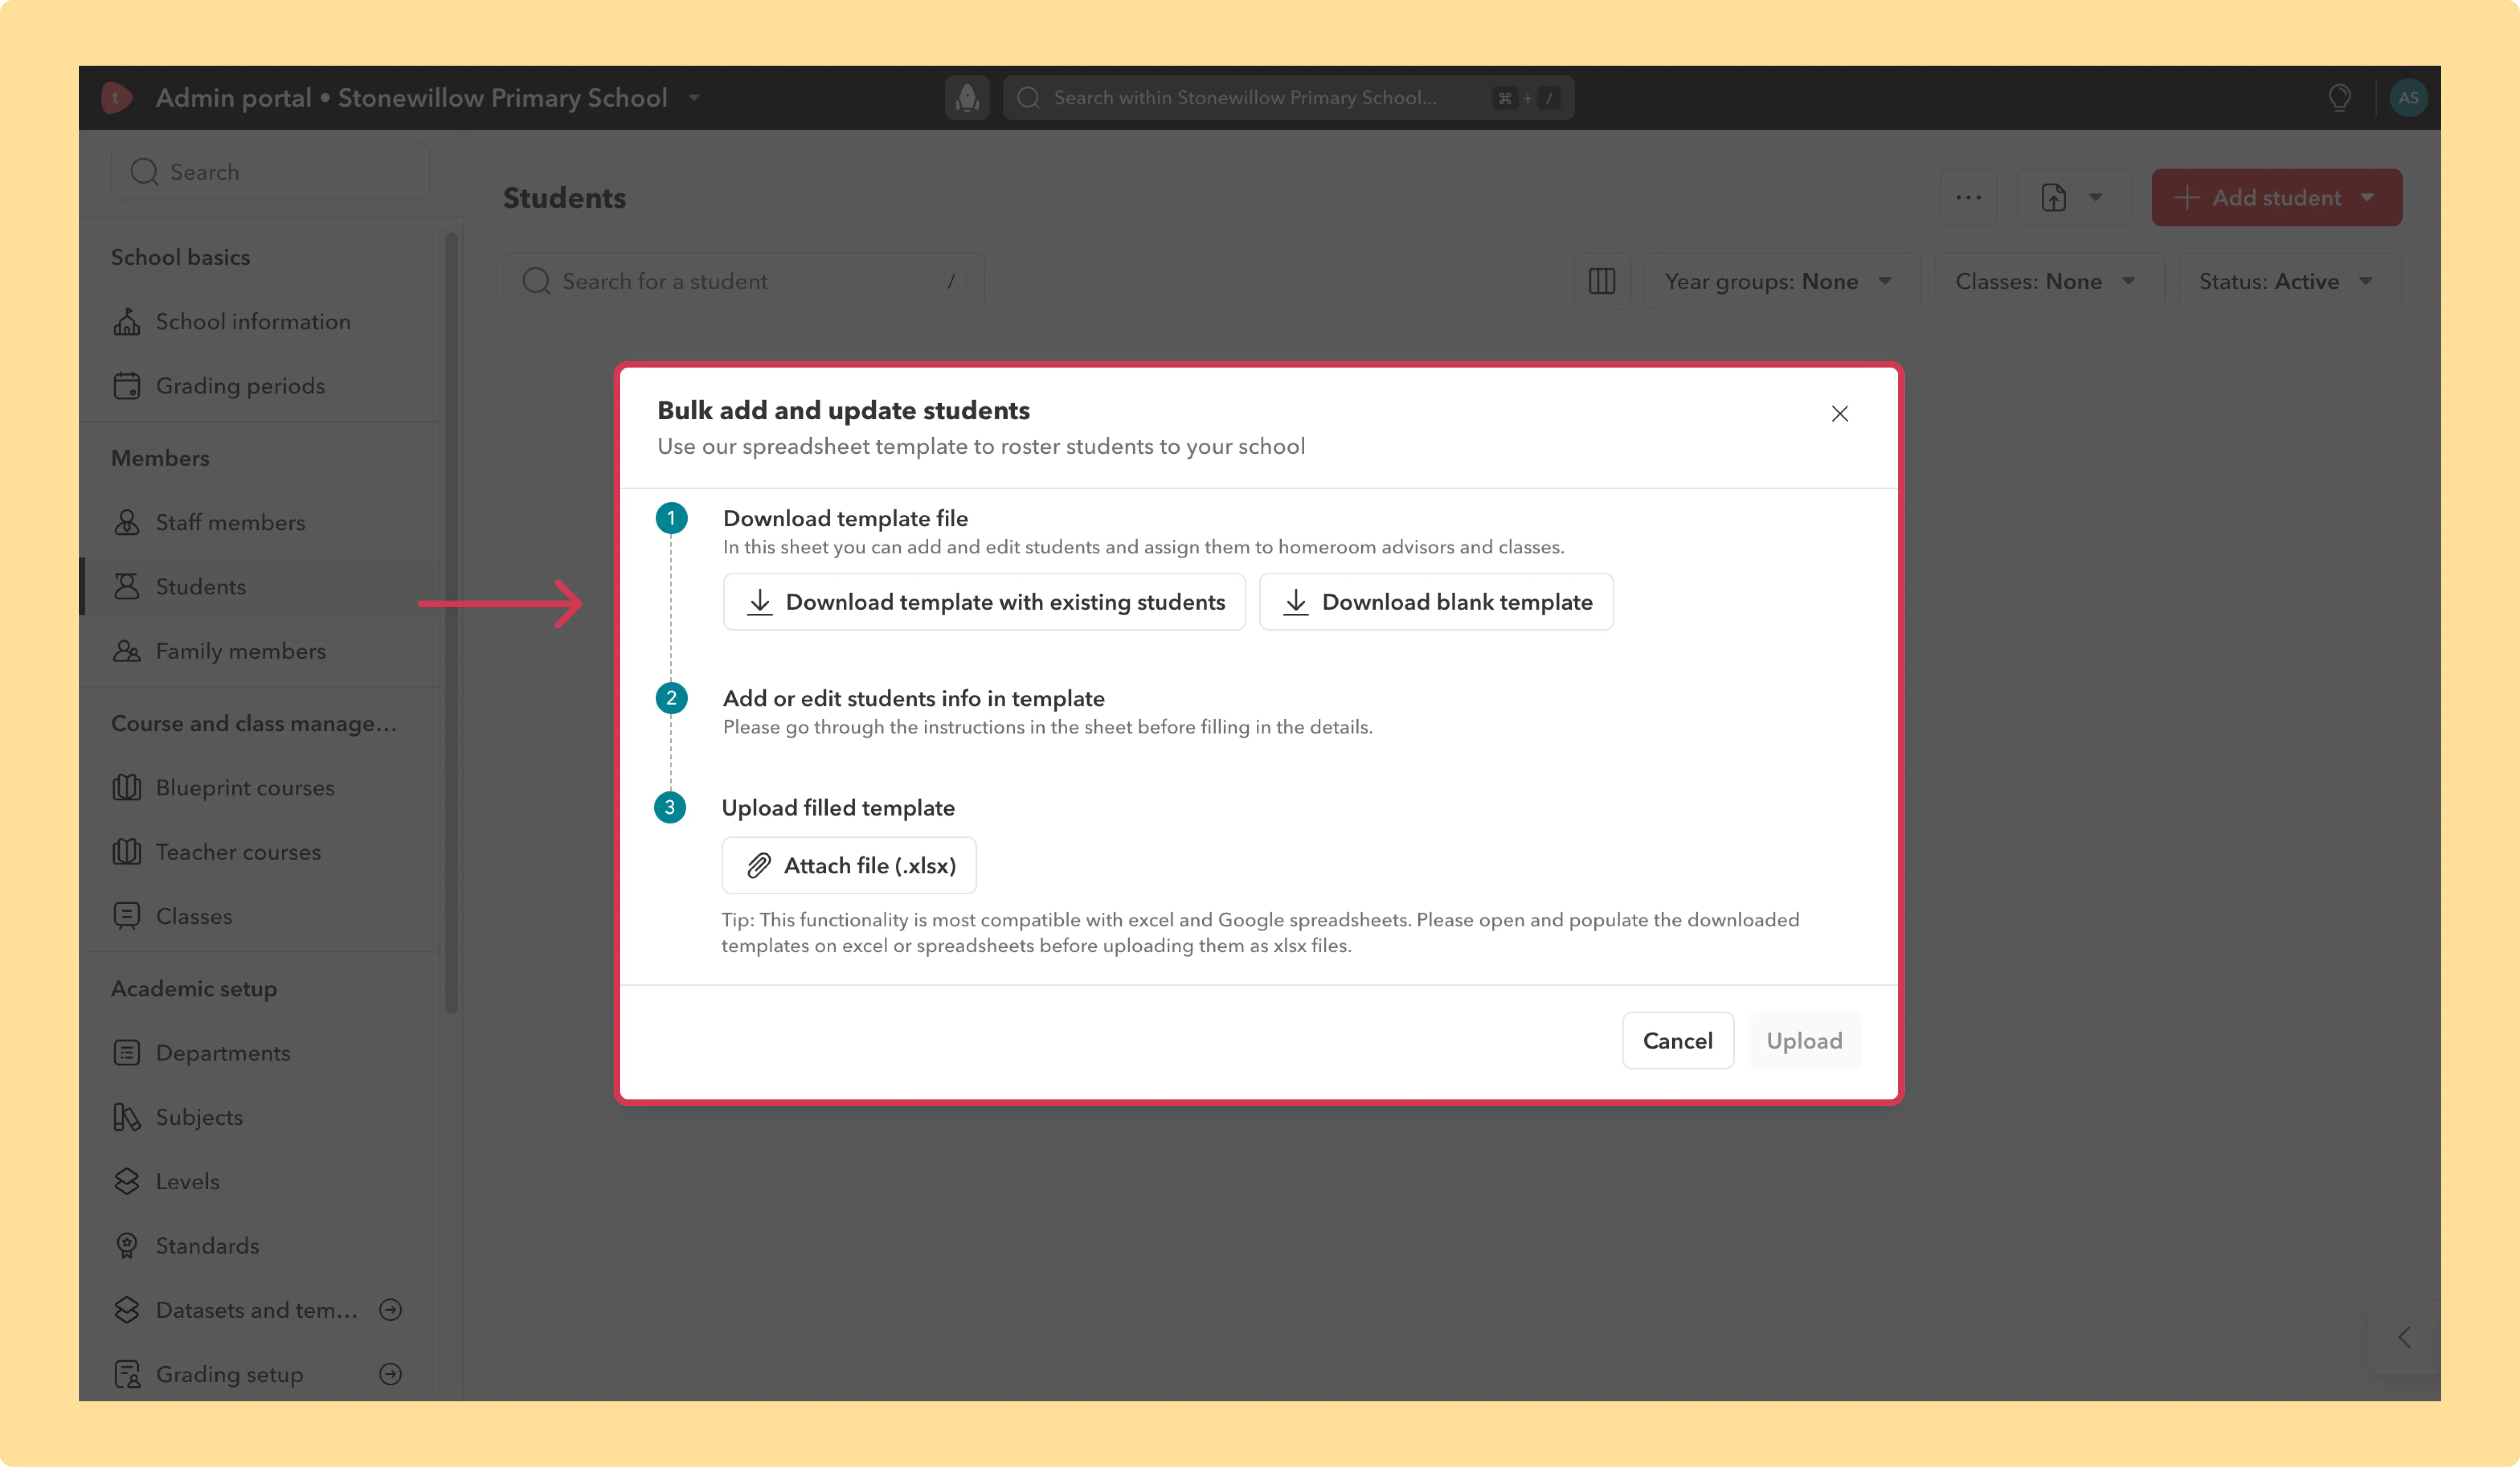Open the Status: Active filter dropdown
The width and height of the screenshot is (2520, 1467).
(x=2289, y=282)
